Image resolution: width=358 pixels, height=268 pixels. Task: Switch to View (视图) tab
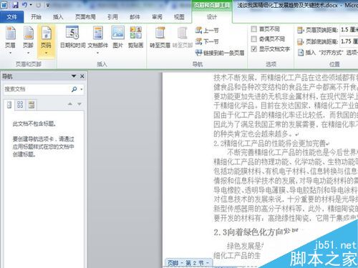(179, 16)
